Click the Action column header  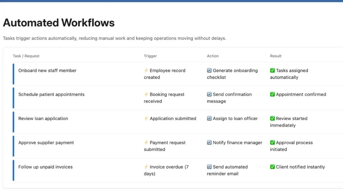(213, 56)
